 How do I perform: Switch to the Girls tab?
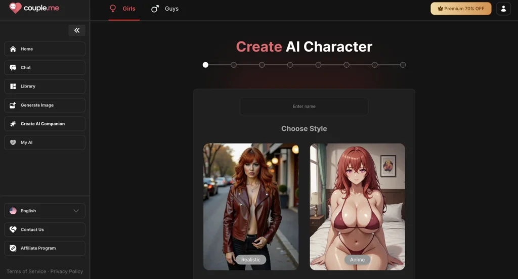(123, 9)
